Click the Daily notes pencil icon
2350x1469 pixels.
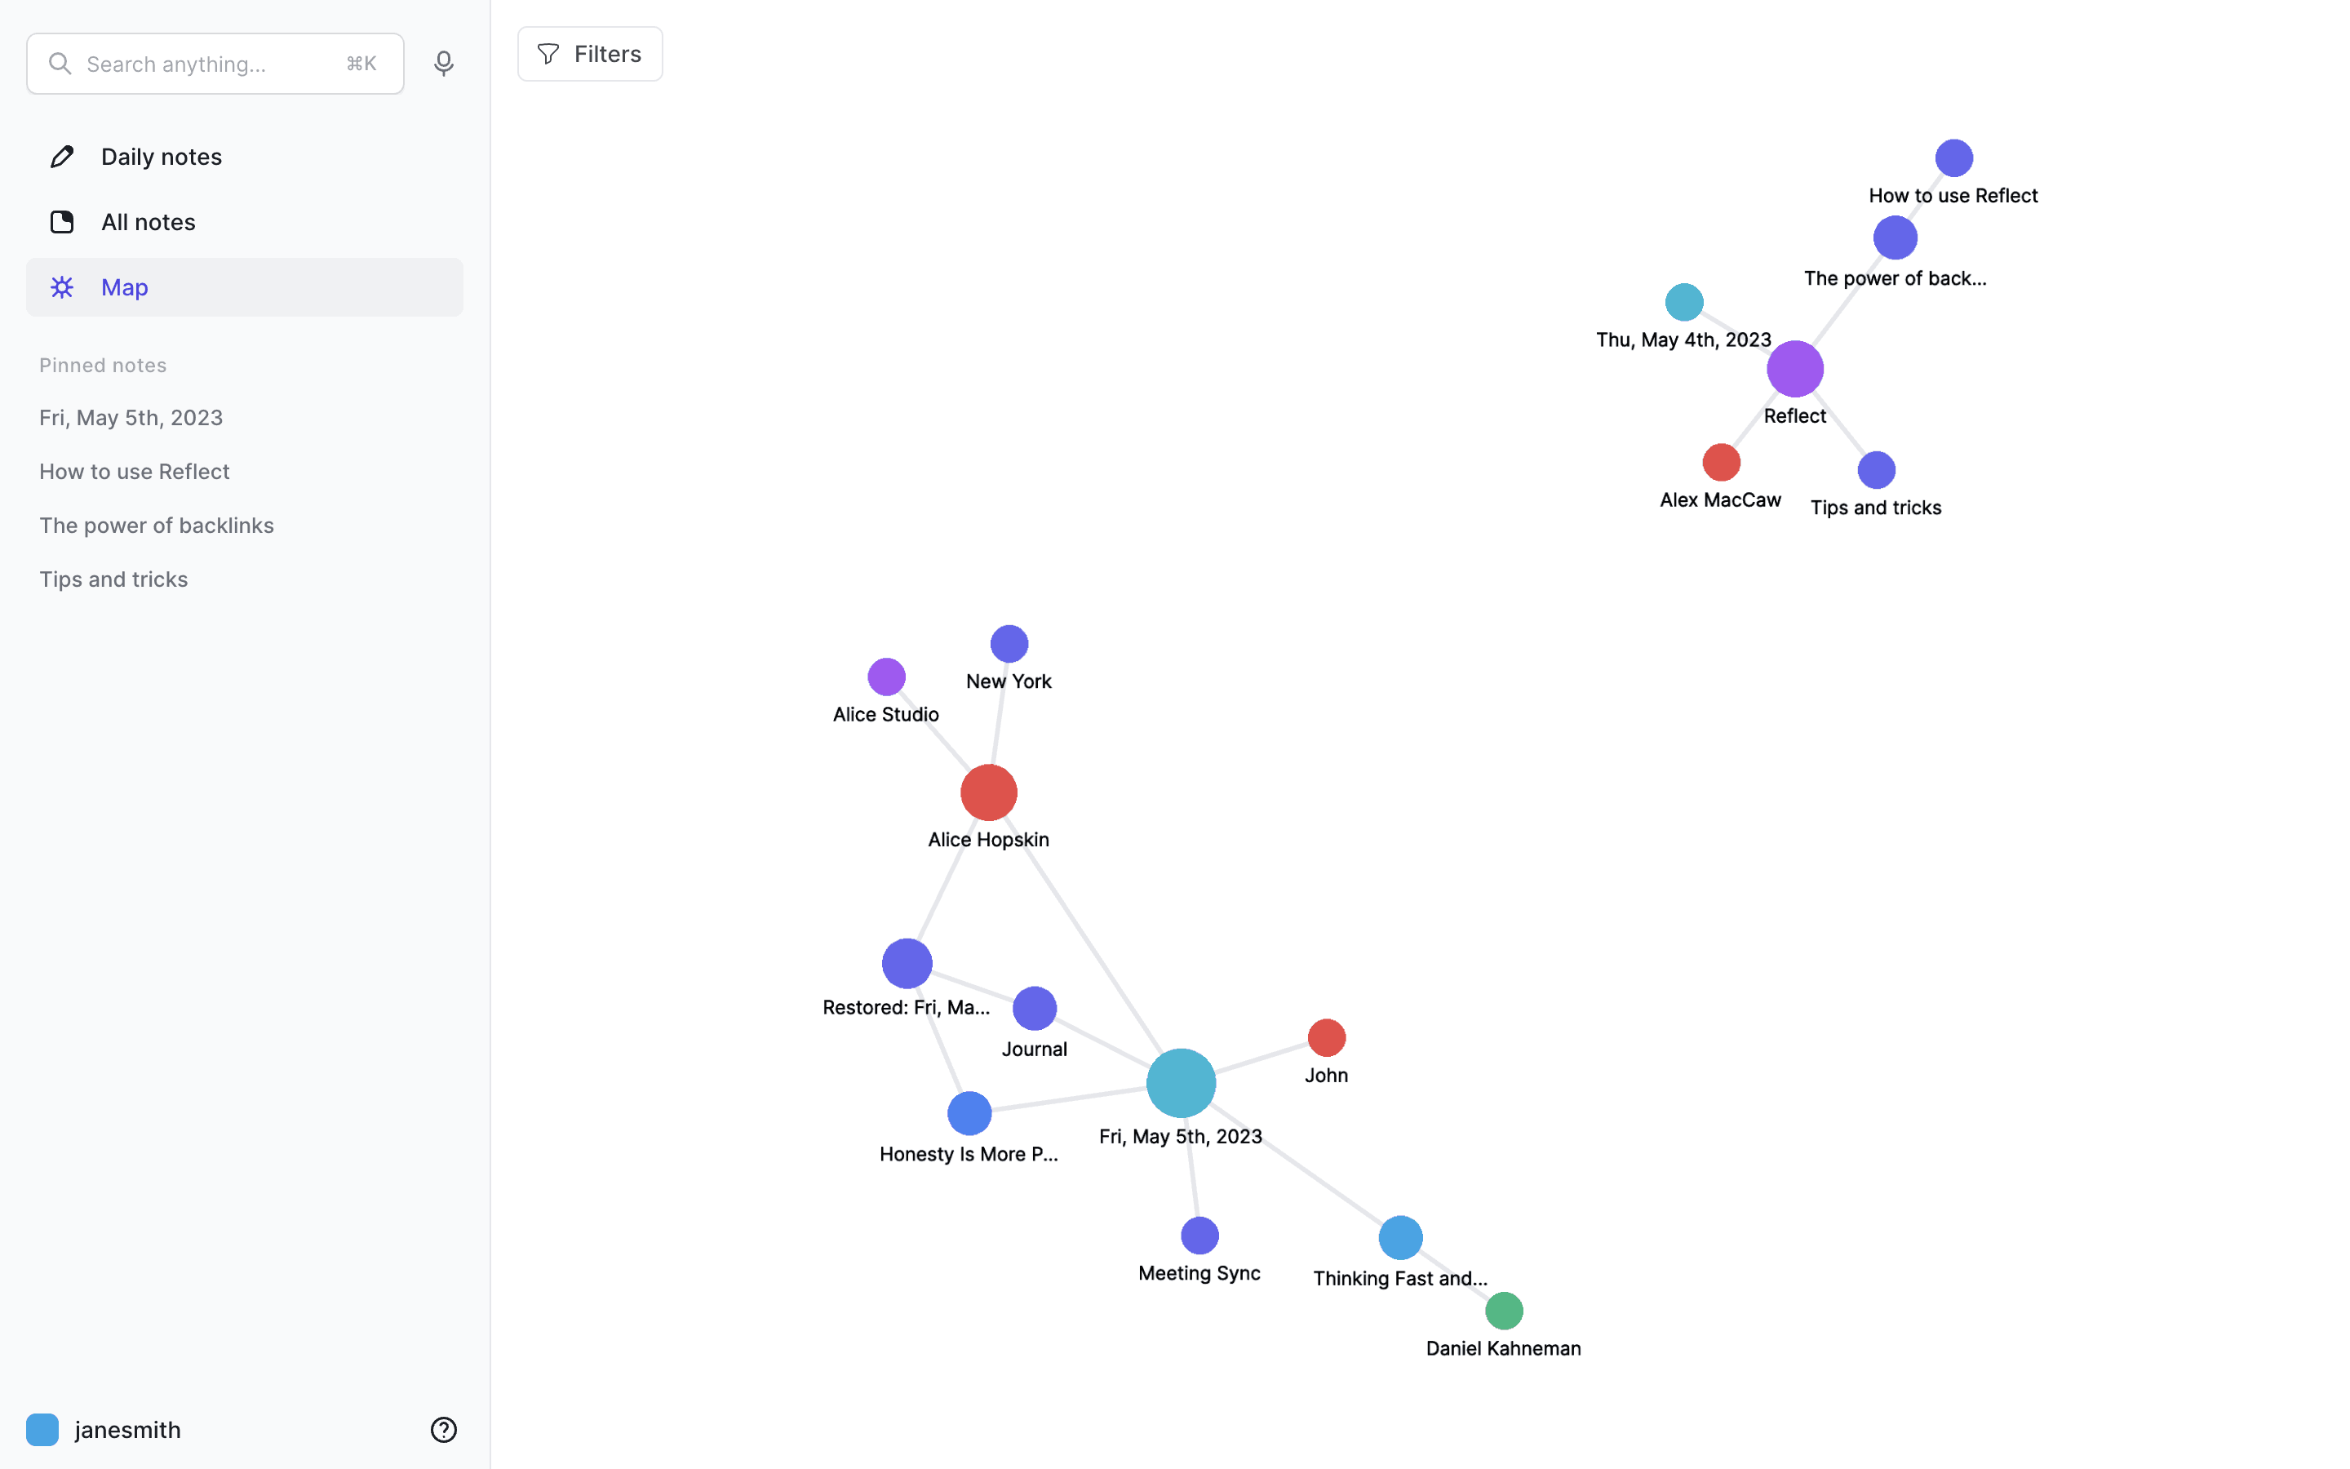pos(62,157)
